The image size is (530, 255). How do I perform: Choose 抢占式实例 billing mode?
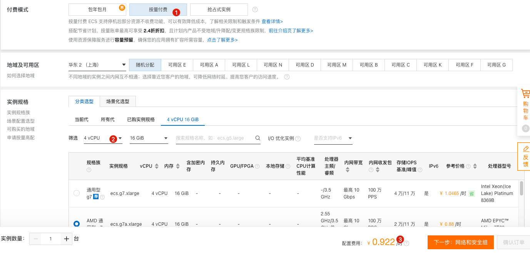point(219,10)
